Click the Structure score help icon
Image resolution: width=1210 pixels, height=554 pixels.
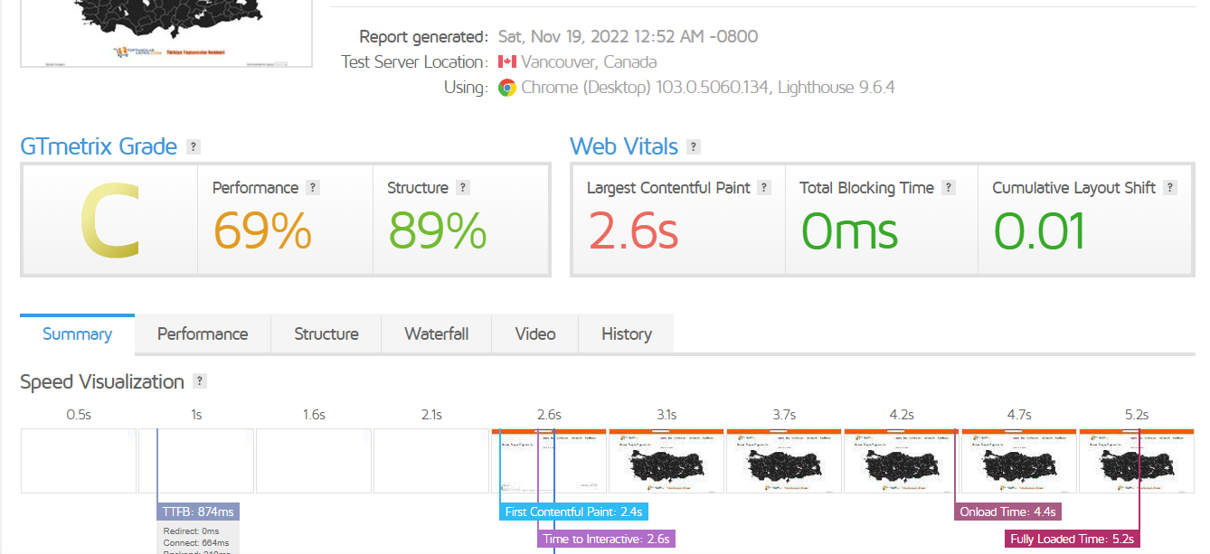[x=463, y=188]
